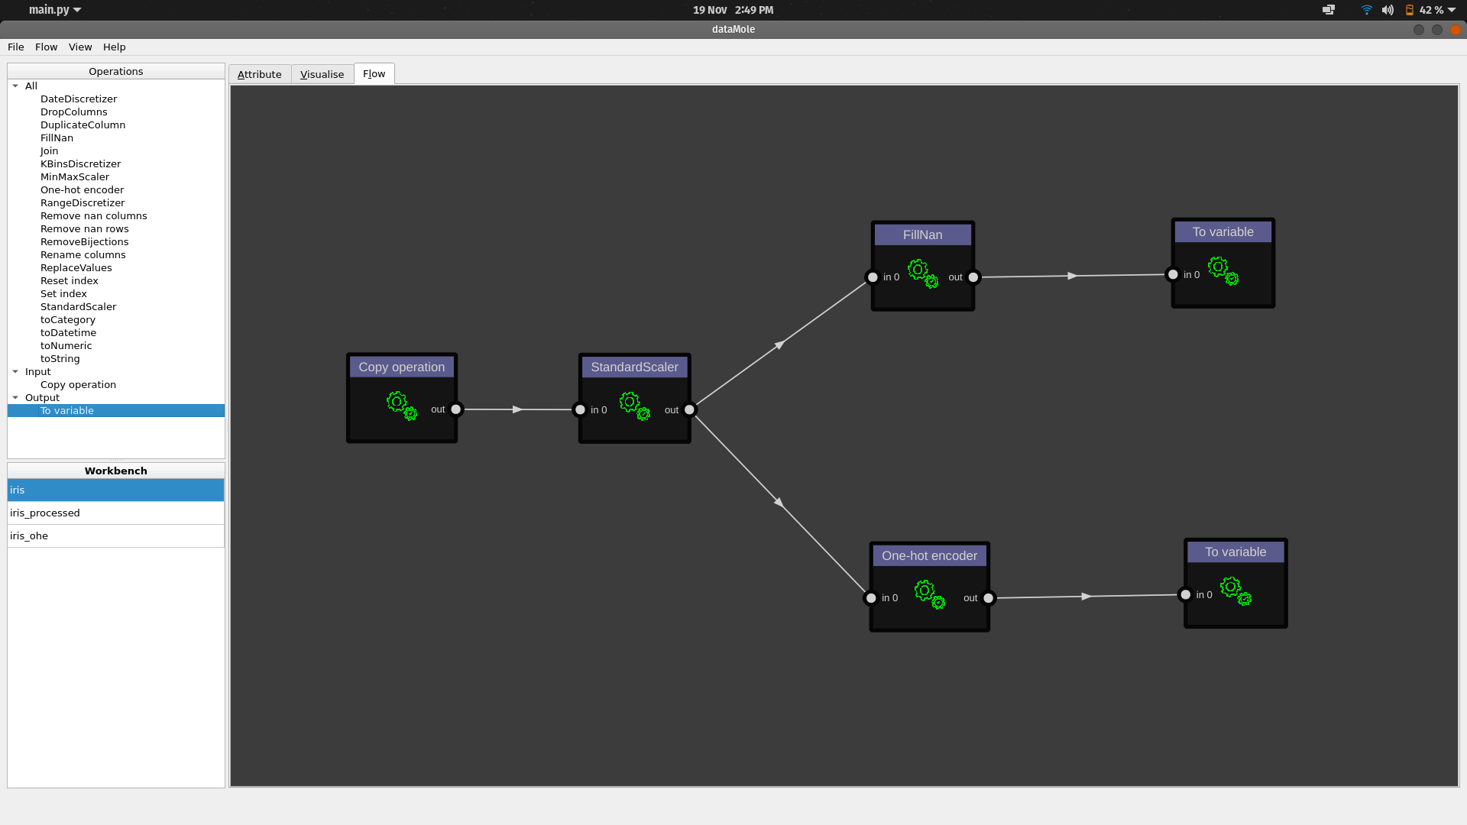Collapse the Input tree group

point(15,371)
